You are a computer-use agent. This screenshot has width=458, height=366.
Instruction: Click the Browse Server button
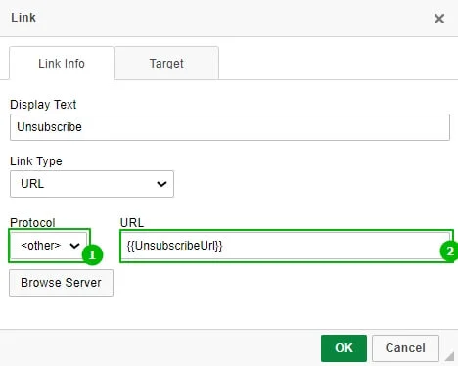pos(61,283)
